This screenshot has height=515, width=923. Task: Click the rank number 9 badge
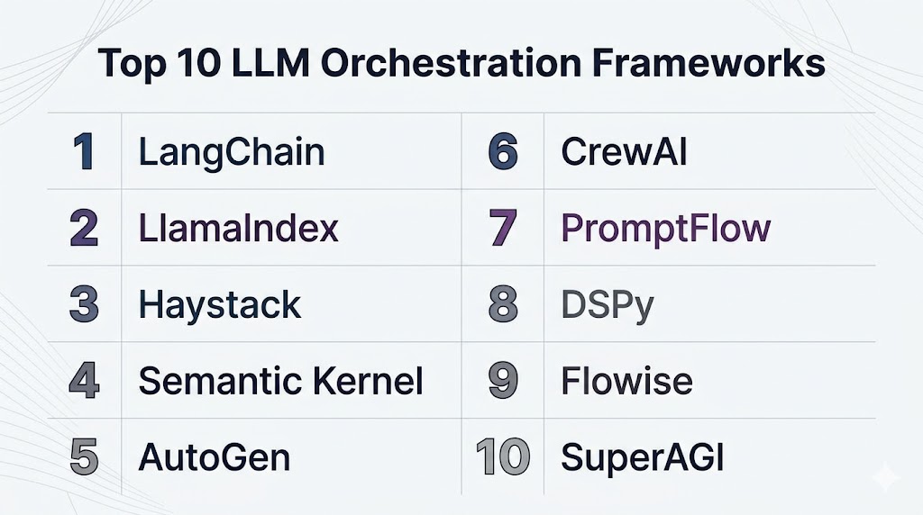503,382
